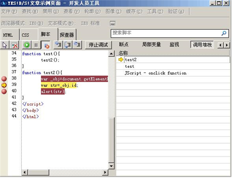The width and height of the screenshot is (232, 178).
Task: Click line number 37 in the gutter
Action: 14,72
